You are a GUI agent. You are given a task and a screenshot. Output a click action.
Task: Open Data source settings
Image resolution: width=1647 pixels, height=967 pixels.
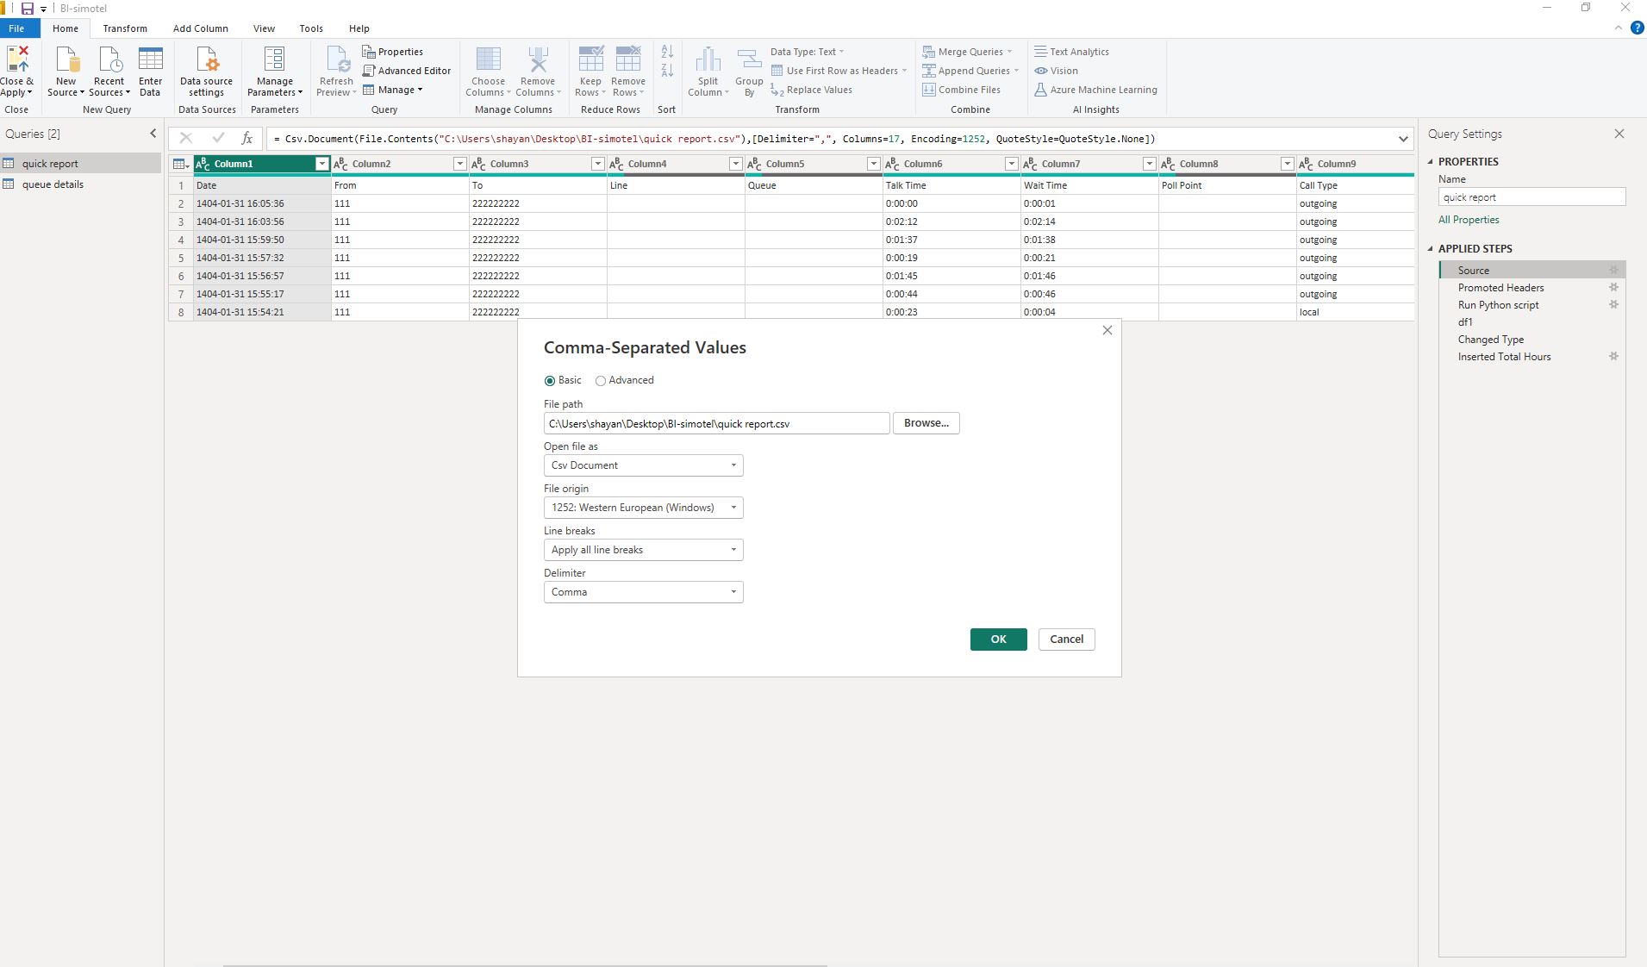pyautogui.click(x=206, y=71)
